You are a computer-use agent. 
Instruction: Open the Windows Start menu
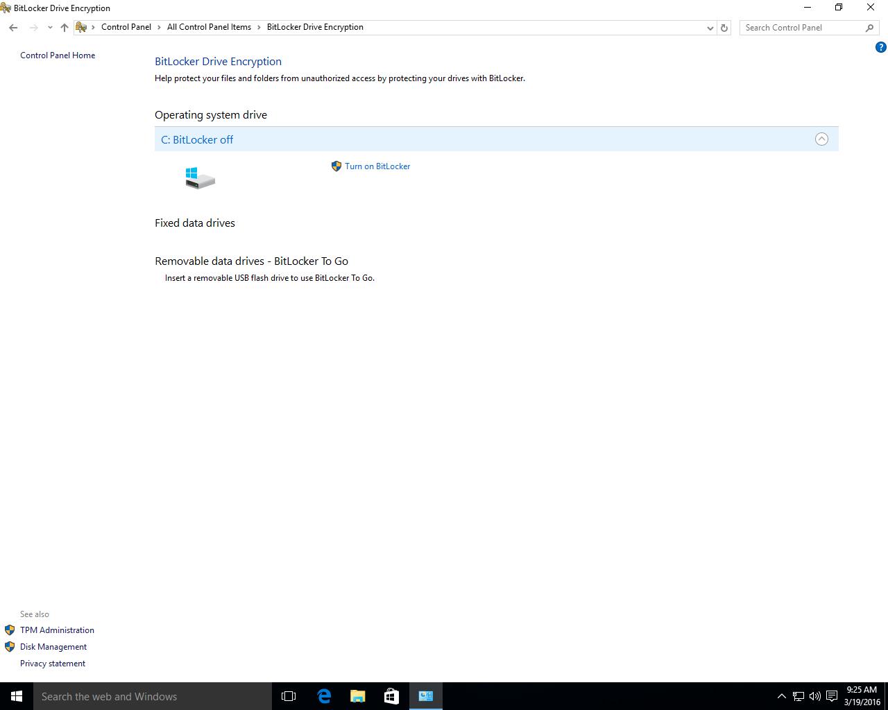pyautogui.click(x=17, y=696)
